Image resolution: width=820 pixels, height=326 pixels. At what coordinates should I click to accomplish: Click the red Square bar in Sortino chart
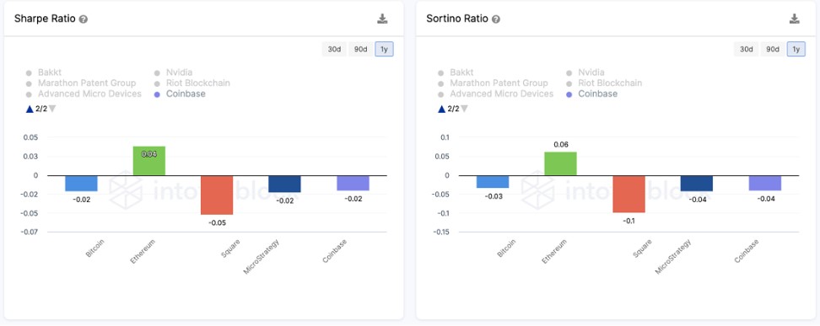[629, 194]
